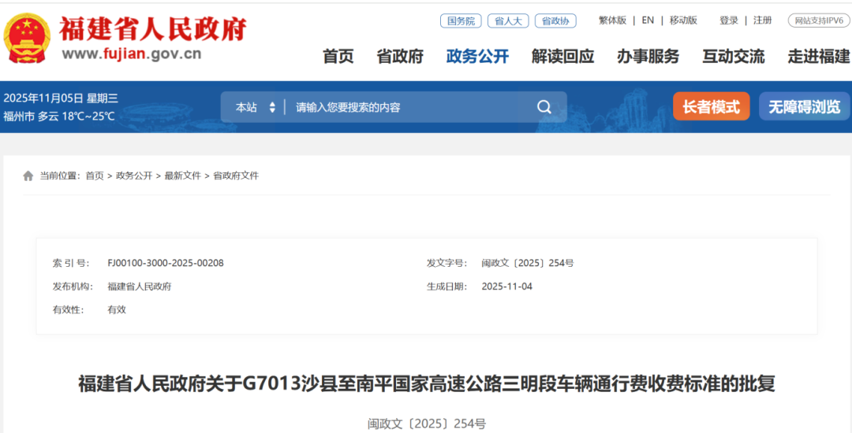Select the 政务公开 navigation tab
The image size is (852, 433).
click(477, 57)
